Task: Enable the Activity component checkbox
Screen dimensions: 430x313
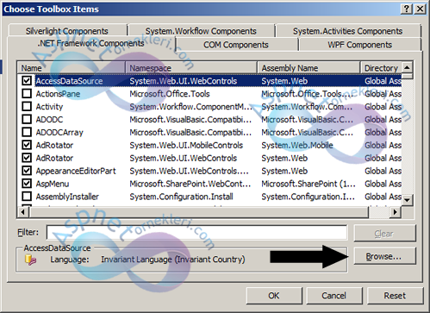Action: [27, 107]
